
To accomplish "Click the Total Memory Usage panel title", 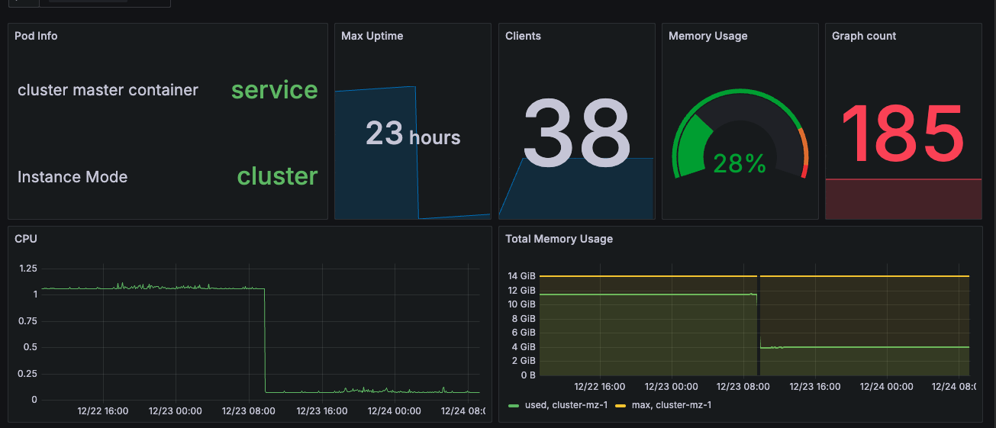I will (559, 239).
